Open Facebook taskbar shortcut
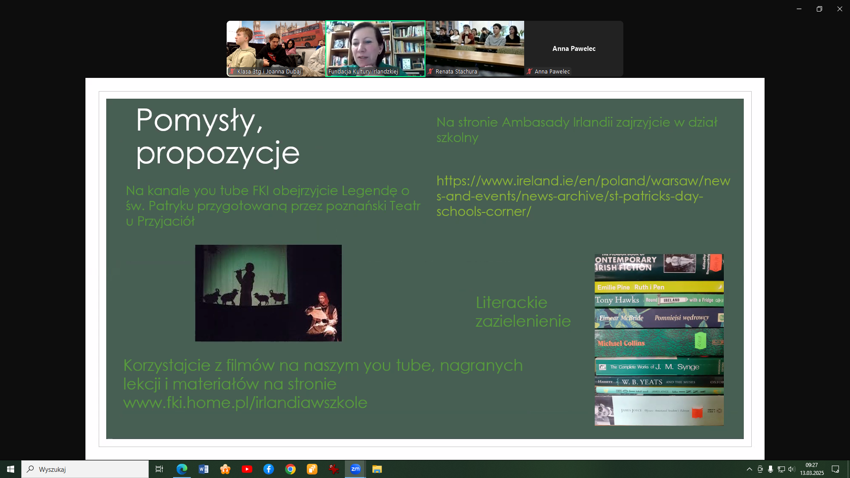This screenshot has height=478, width=850. click(268, 469)
